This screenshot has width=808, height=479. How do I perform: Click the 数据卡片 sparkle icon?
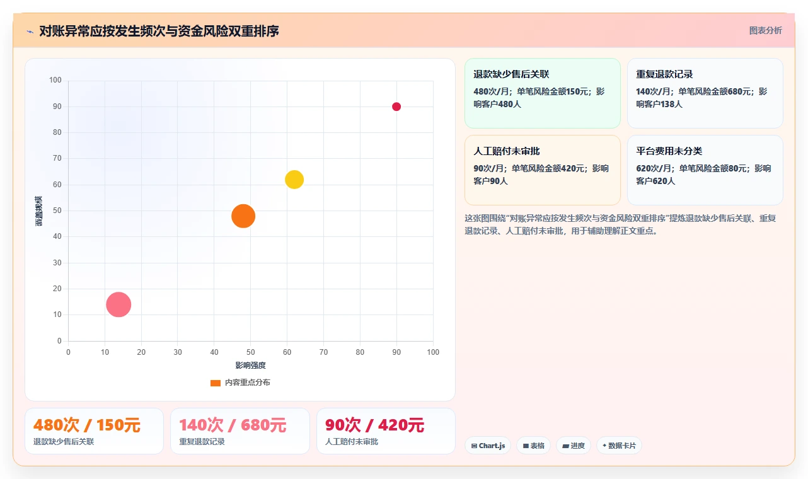pyautogui.click(x=604, y=446)
